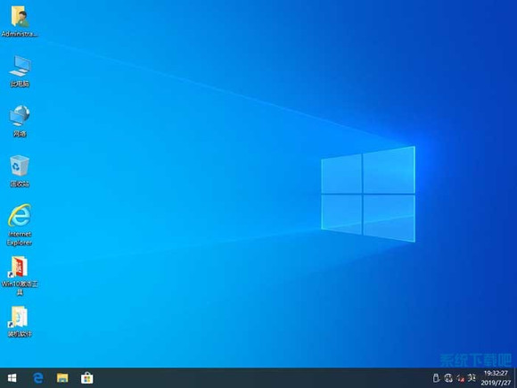Open the clock showing 19:32:27
The width and height of the screenshot is (517, 388).
(x=496, y=373)
